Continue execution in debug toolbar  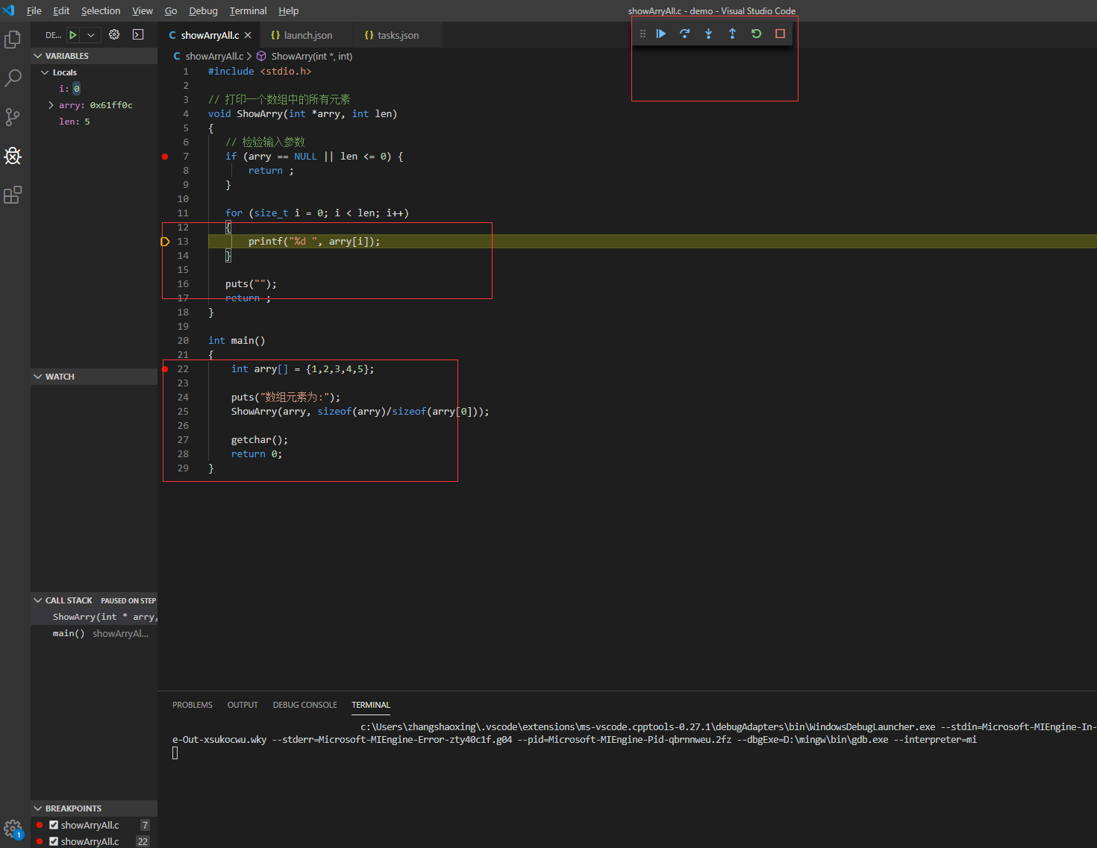click(661, 34)
